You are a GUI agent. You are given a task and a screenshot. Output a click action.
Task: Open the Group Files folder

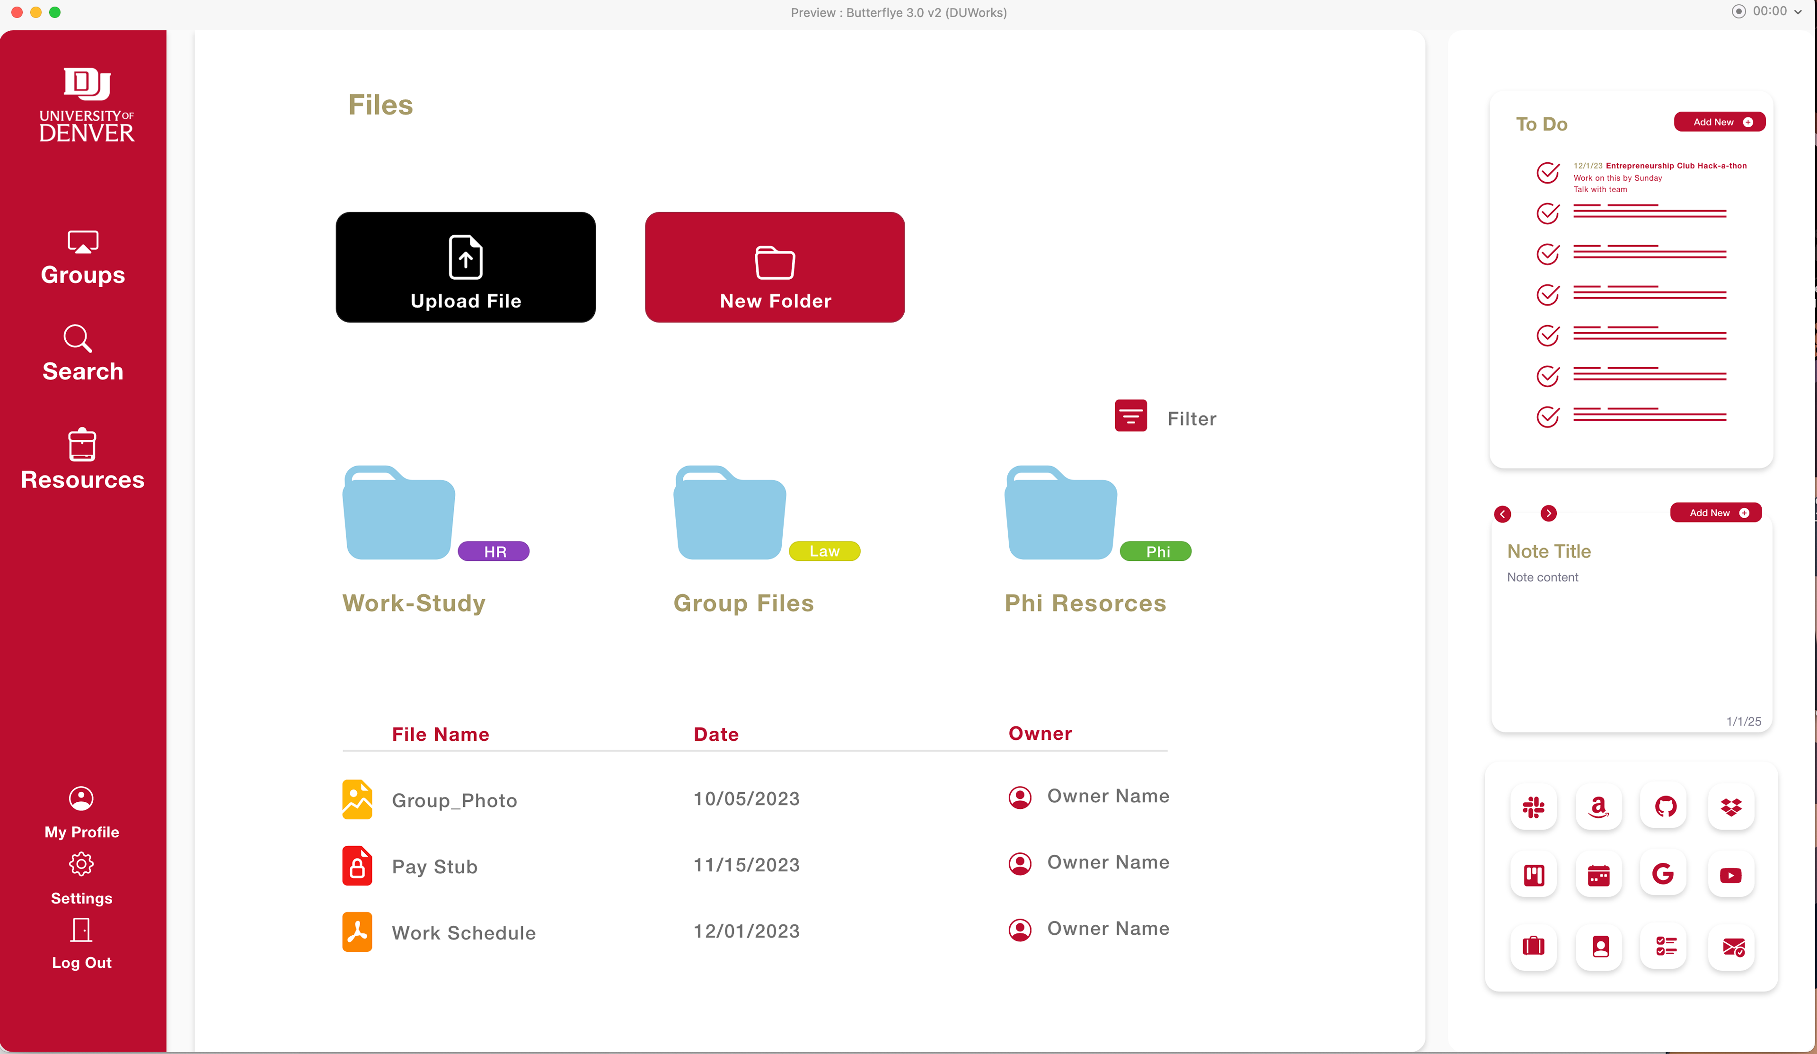(x=730, y=512)
